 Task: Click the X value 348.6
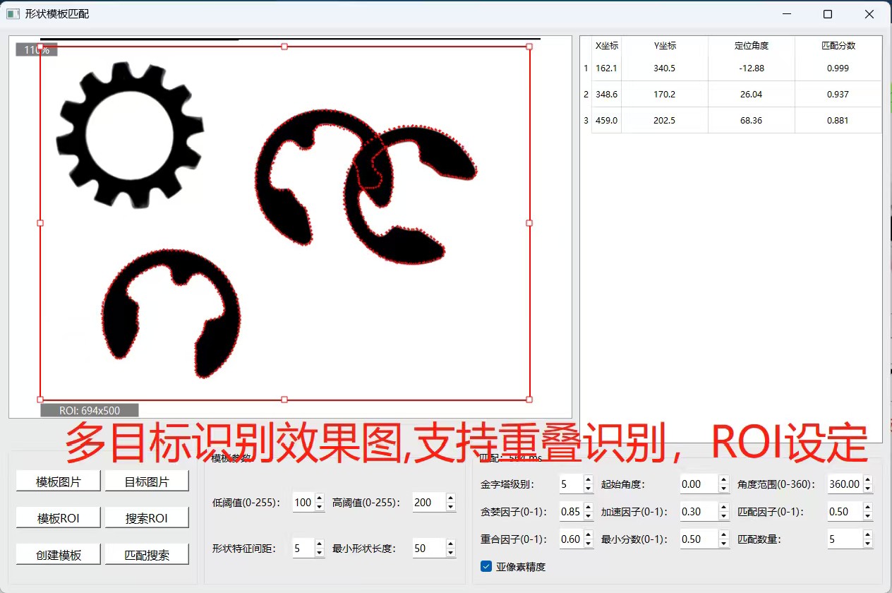(x=606, y=94)
